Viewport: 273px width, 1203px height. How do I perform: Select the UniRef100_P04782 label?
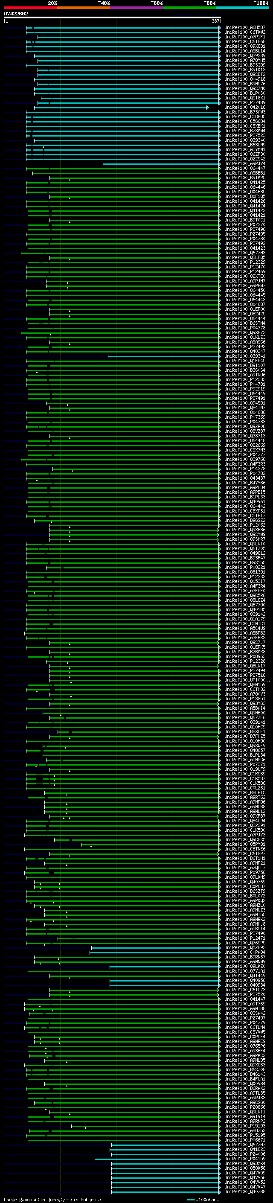245,474
